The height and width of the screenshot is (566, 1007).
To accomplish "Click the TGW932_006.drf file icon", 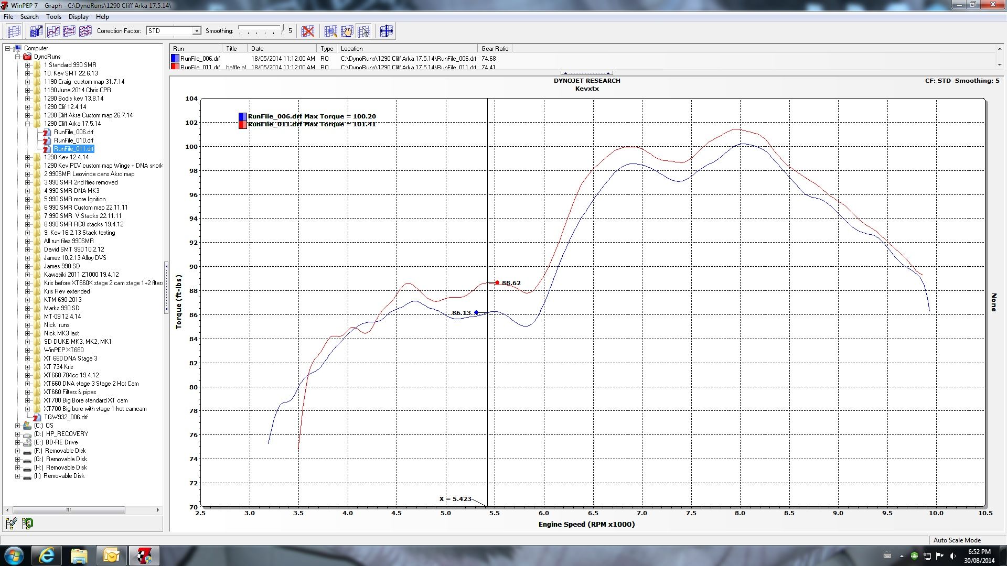I will (x=37, y=417).
